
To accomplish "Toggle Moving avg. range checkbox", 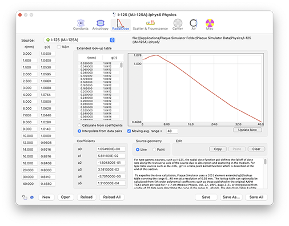I will click(x=129, y=131).
